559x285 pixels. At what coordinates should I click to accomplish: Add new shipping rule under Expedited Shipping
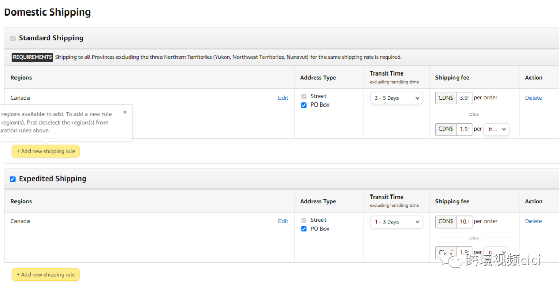(x=46, y=275)
